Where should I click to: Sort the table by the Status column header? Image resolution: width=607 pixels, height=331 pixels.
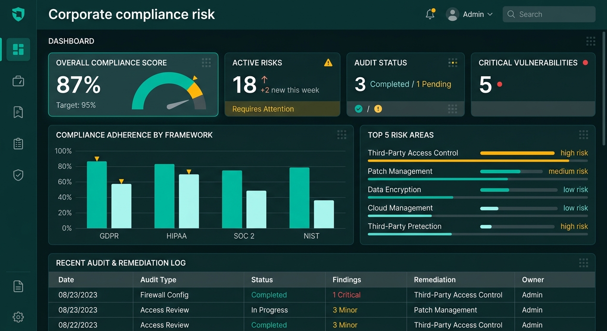(x=262, y=280)
